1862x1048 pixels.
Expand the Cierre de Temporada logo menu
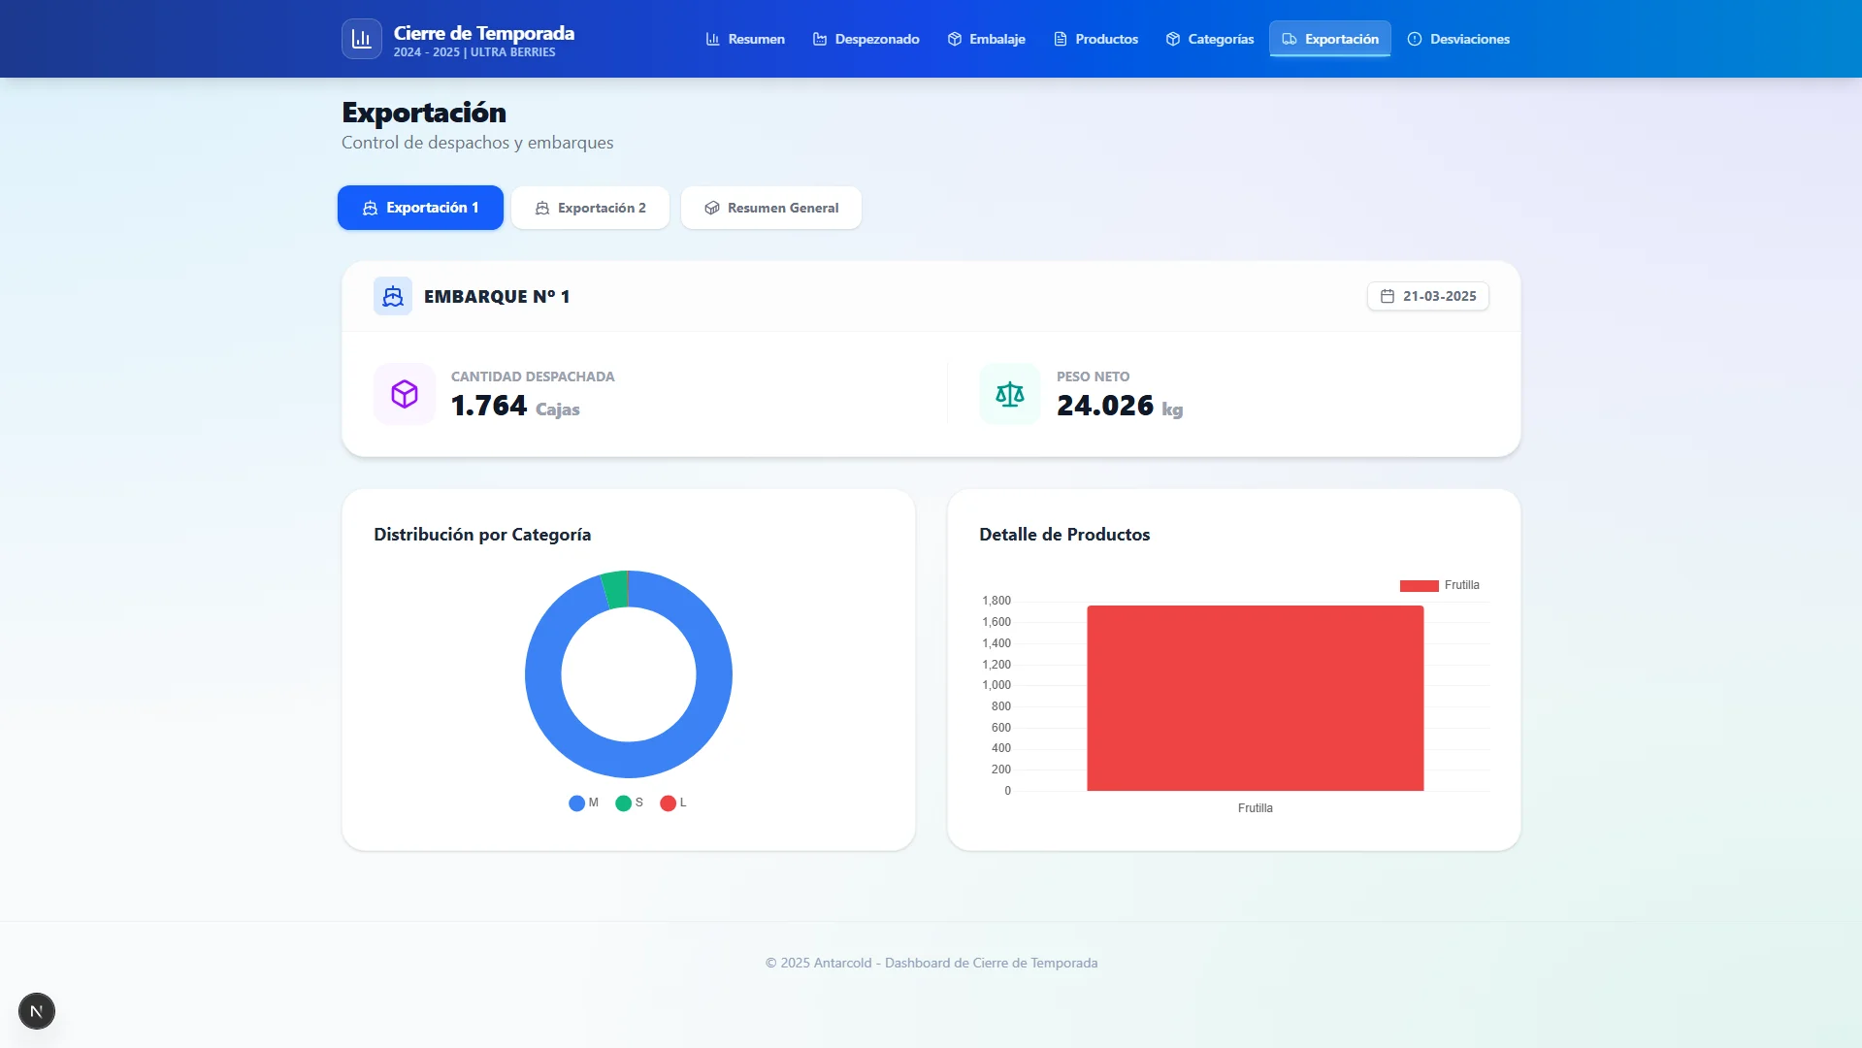361,39
